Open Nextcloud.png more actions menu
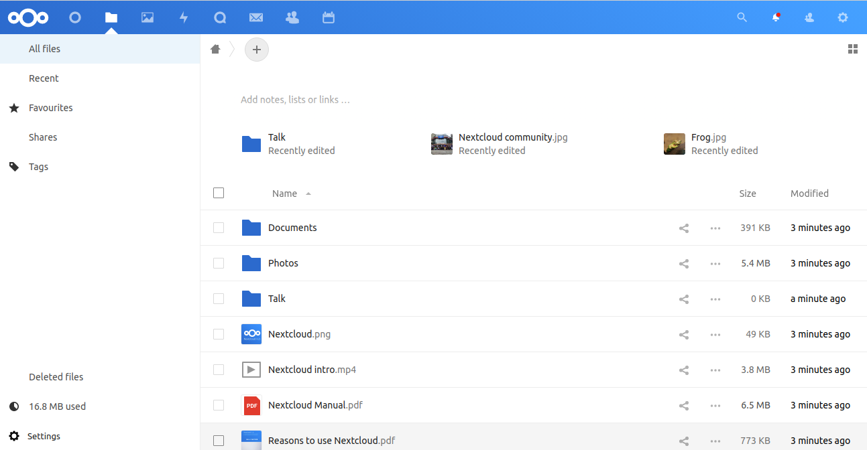 point(715,335)
